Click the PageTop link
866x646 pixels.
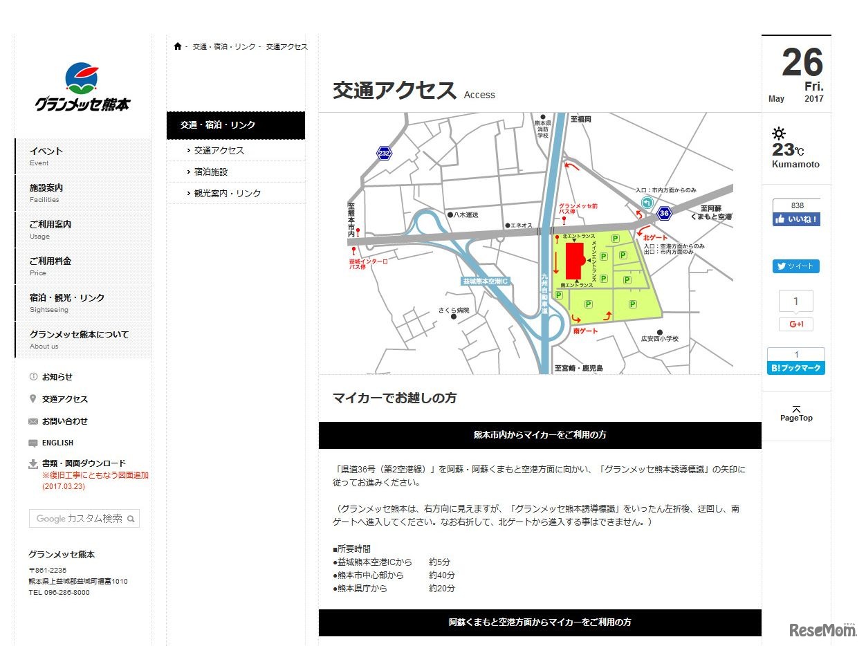click(796, 414)
